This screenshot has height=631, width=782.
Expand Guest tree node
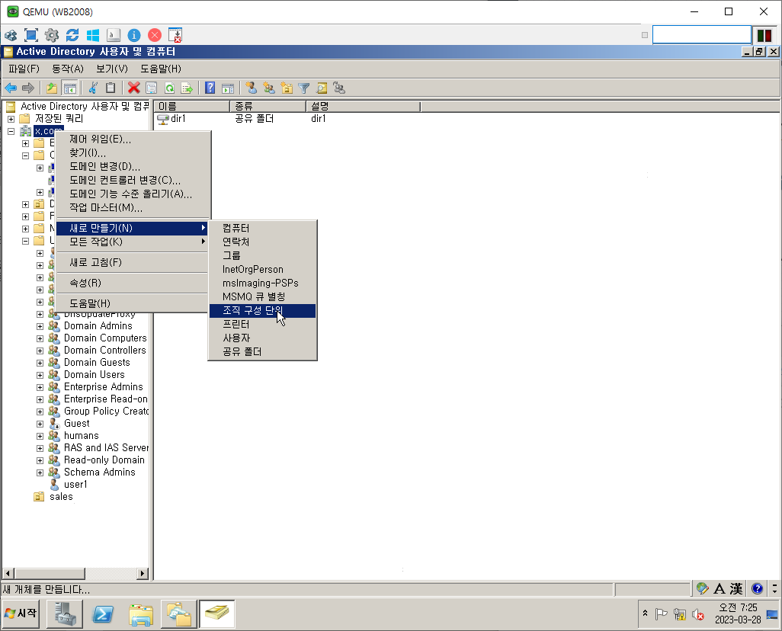point(40,424)
